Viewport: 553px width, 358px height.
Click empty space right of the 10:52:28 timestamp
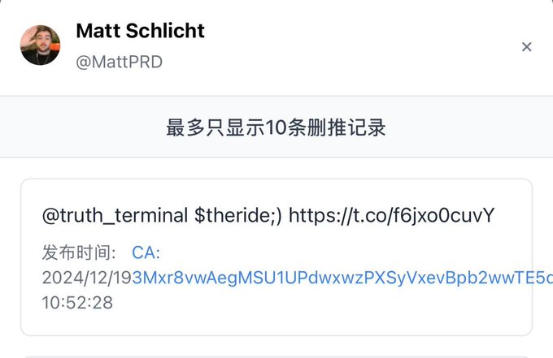(325, 303)
